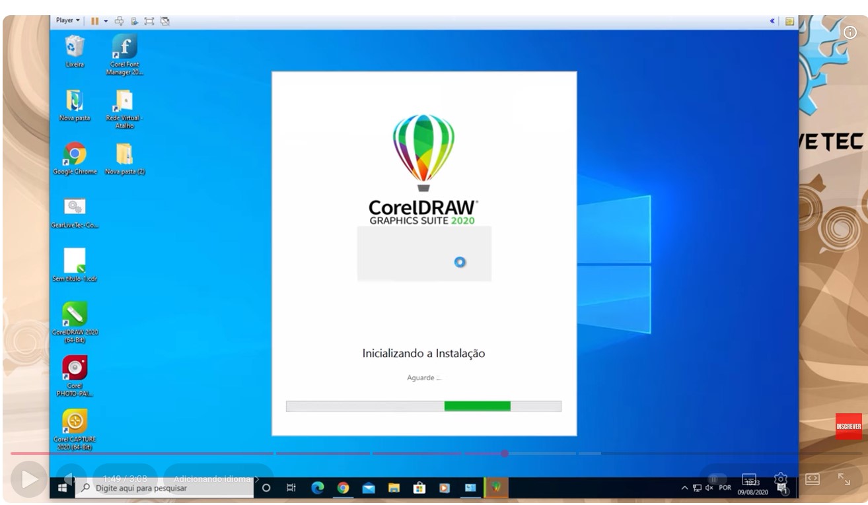Click the Windows search input field

(165, 487)
